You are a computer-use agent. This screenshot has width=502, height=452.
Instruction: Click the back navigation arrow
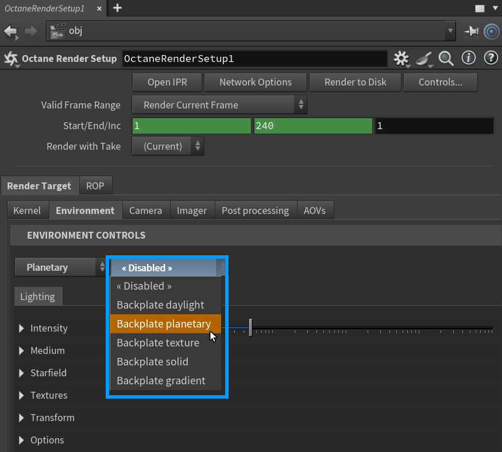click(x=11, y=31)
